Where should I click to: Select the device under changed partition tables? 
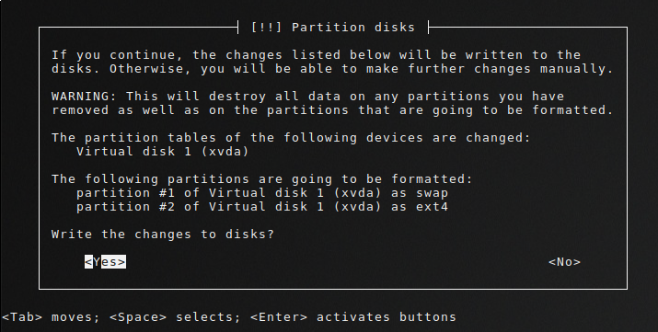162,152
